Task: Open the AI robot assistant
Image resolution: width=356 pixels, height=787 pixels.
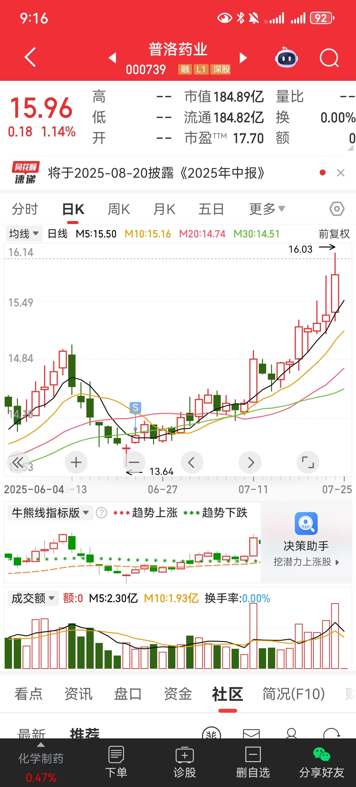Action: tap(287, 57)
